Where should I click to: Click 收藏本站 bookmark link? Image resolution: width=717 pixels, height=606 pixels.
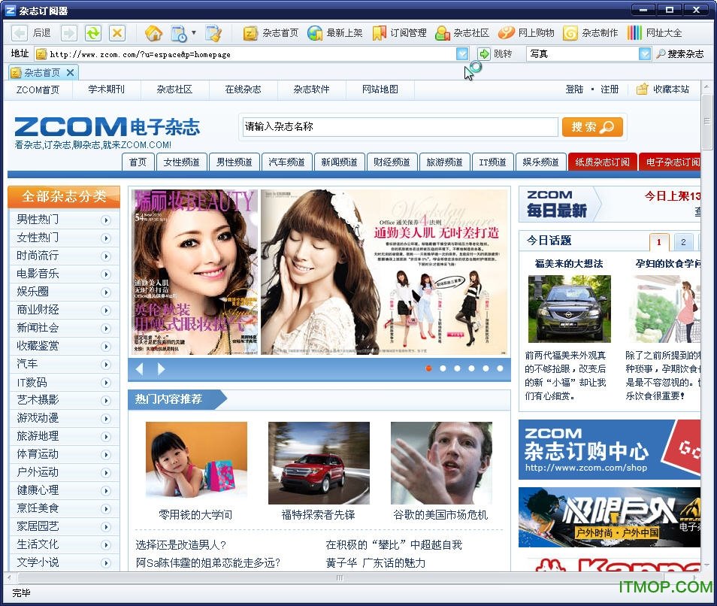[663, 89]
